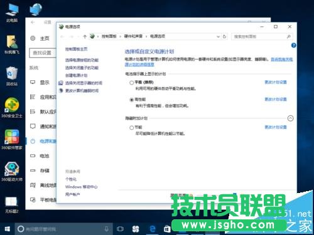Open the 用户帐户 link
Image resolution: width=314 pixels, height=235 pixels.
click(x=72, y=194)
